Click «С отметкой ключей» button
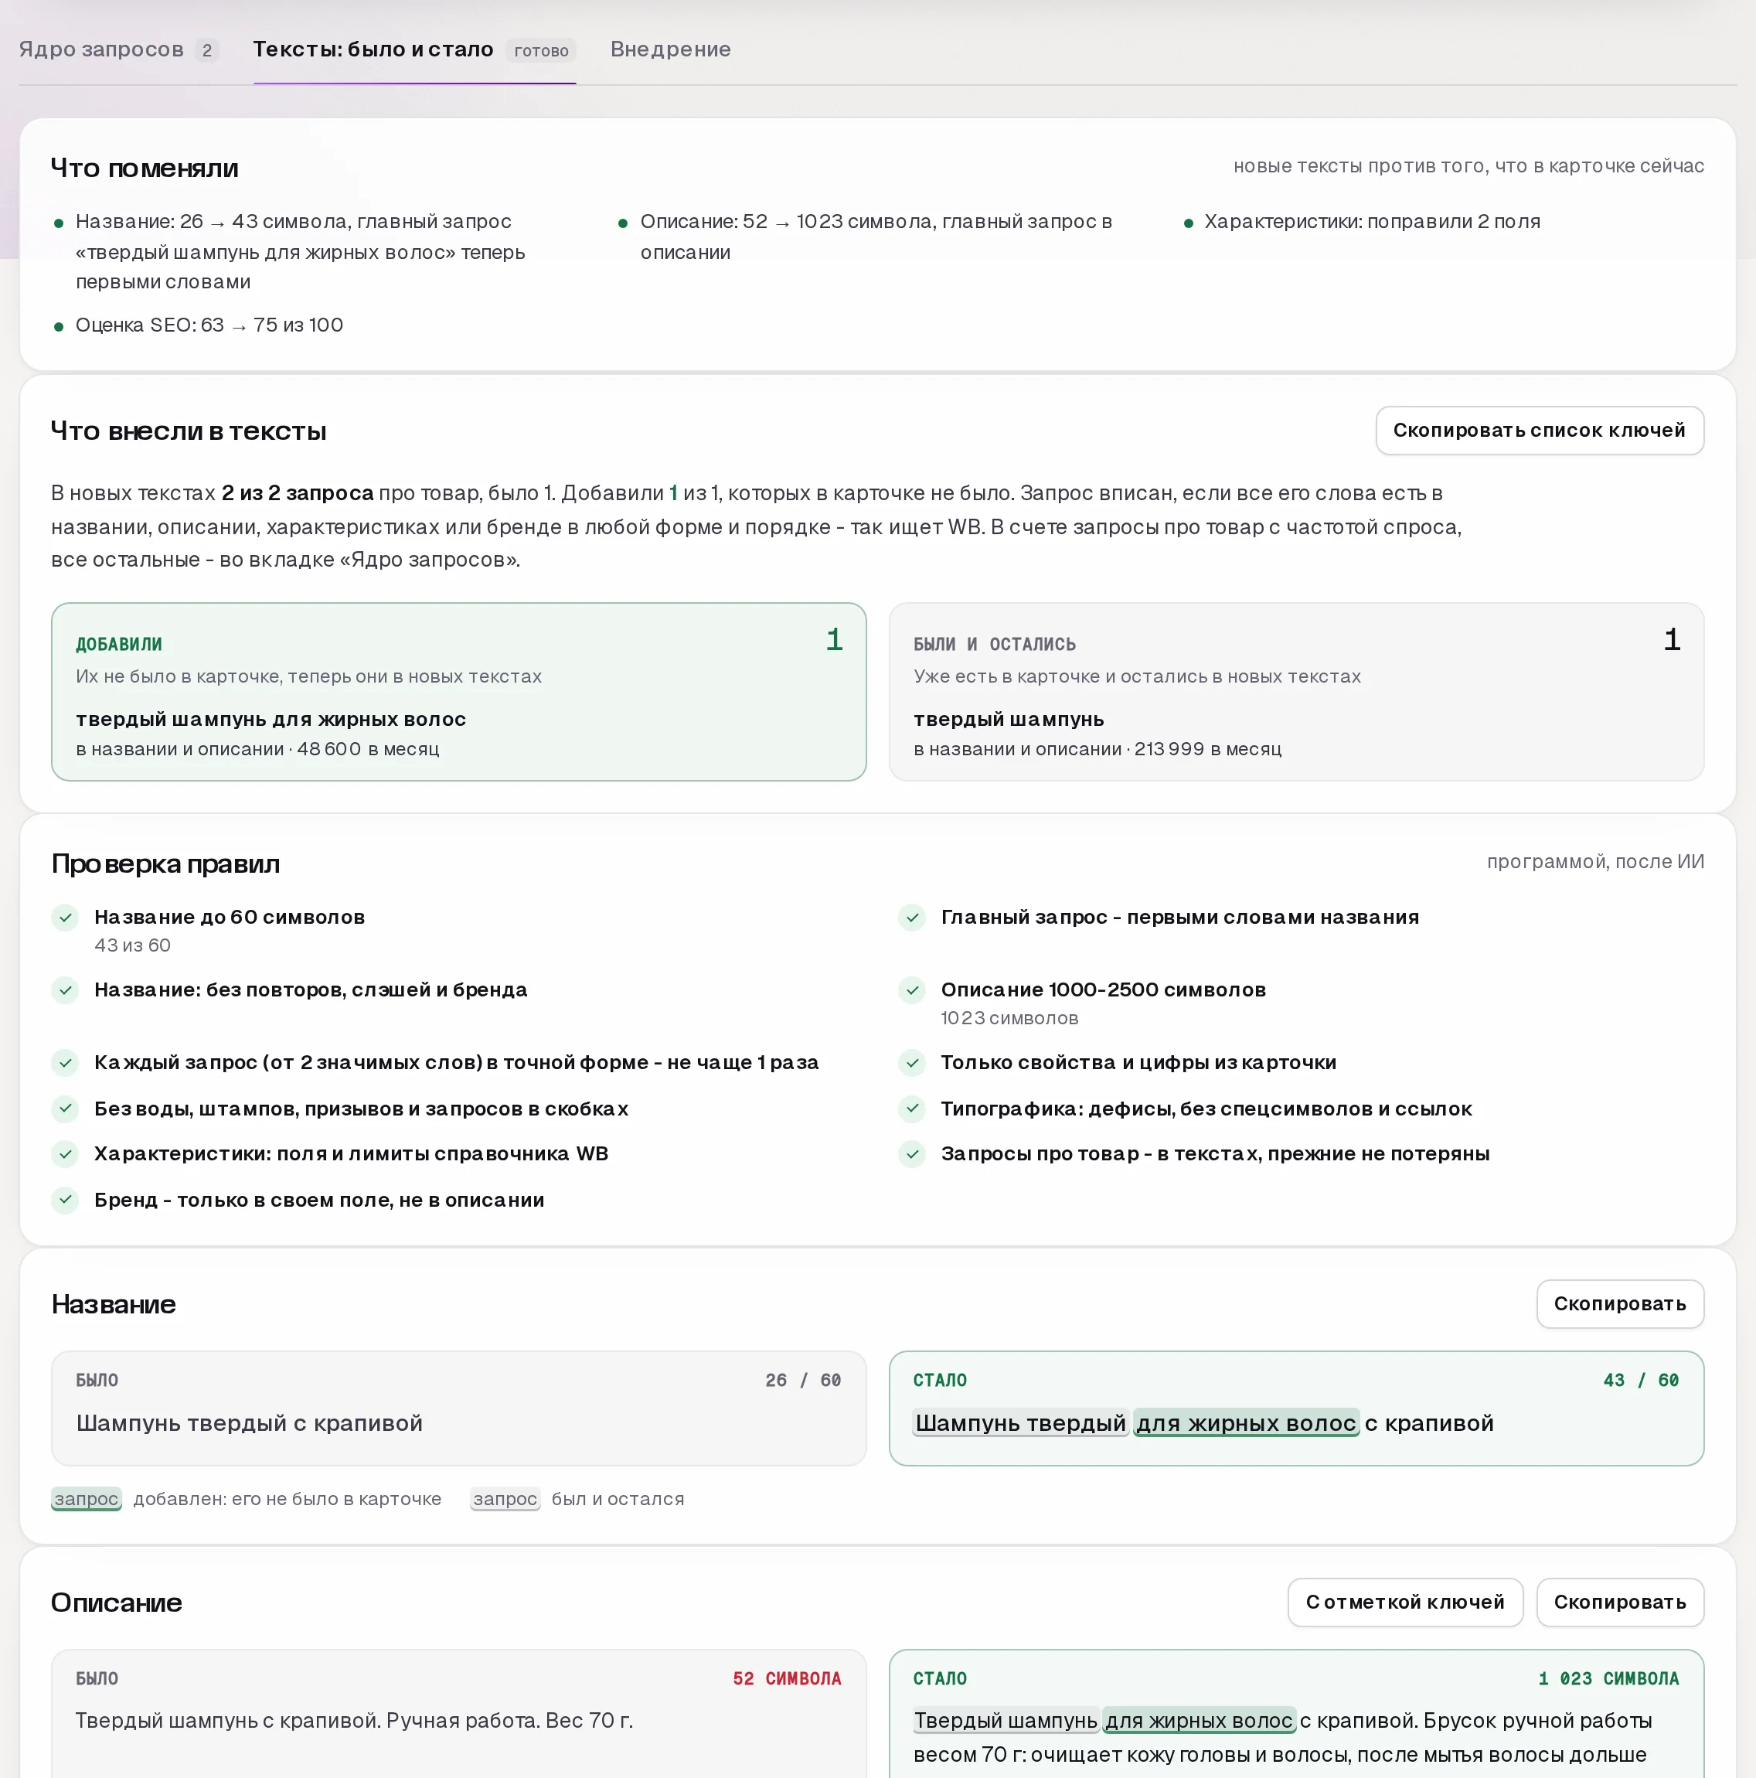Image resolution: width=1756 pixels, height=1778 pixels. click(x=1404, y=1603)
